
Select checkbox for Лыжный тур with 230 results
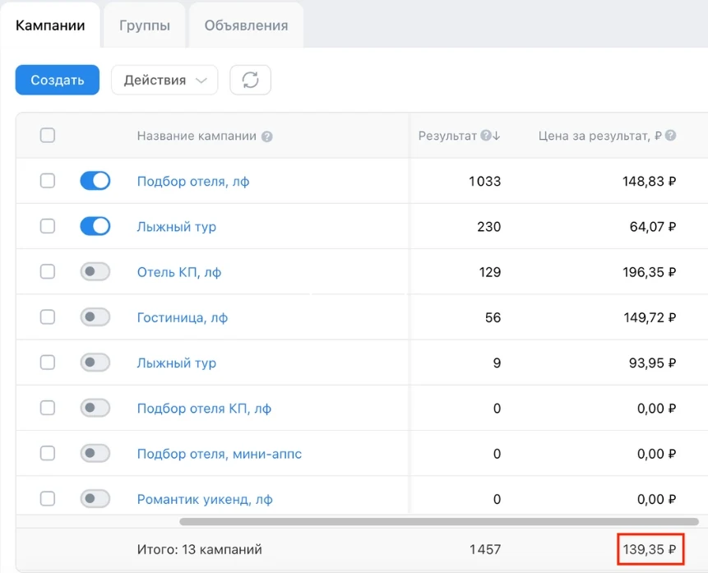pyautogui.click(x=48, y=226)
